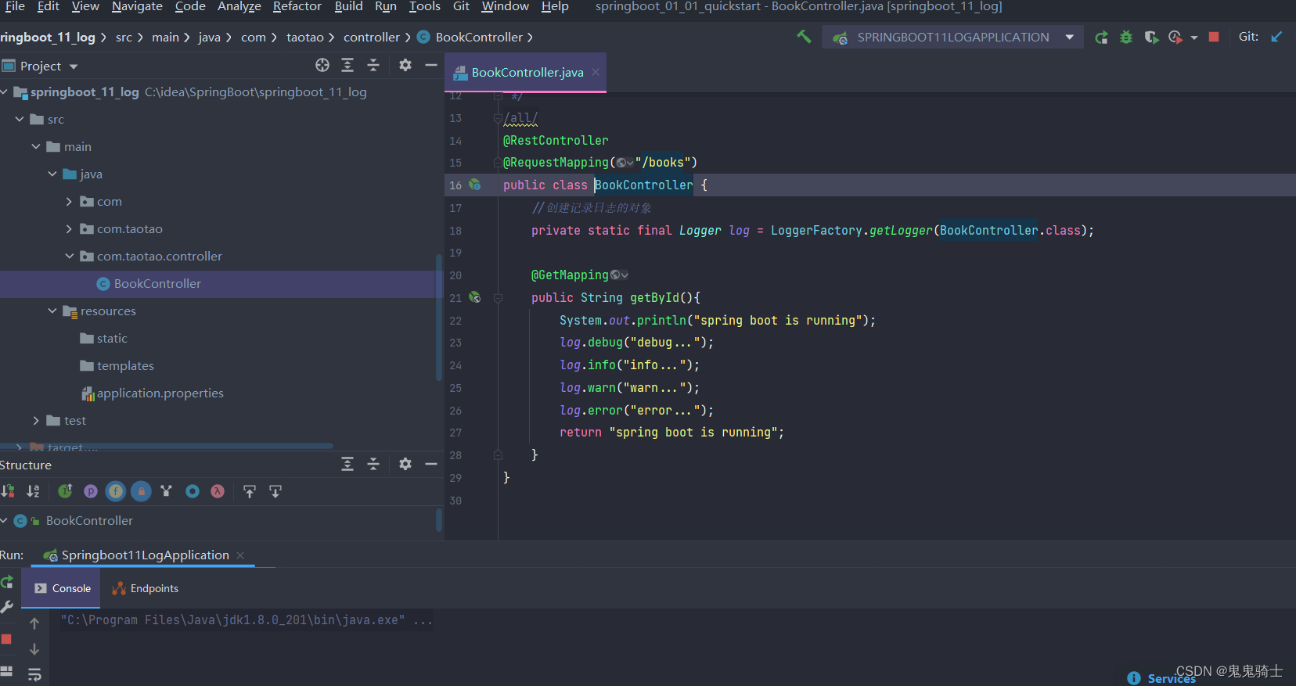Collapse all in the Structure panel

[373, 464]
